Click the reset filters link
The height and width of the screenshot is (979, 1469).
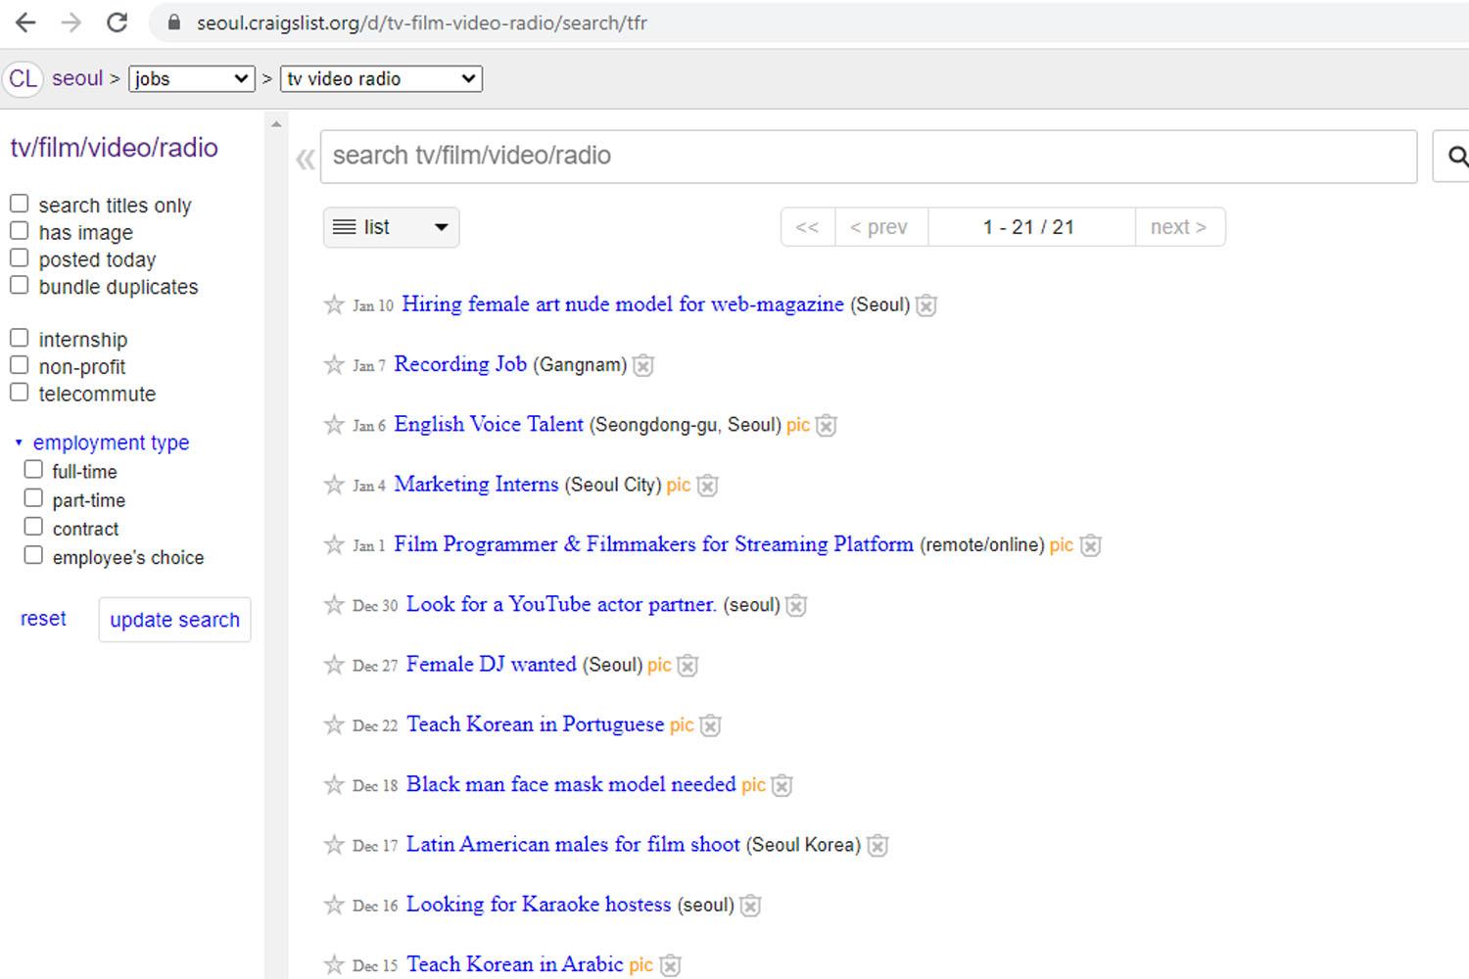click(43, 620)
